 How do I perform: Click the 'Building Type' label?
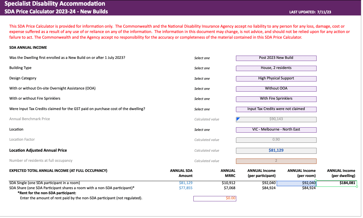20,68
